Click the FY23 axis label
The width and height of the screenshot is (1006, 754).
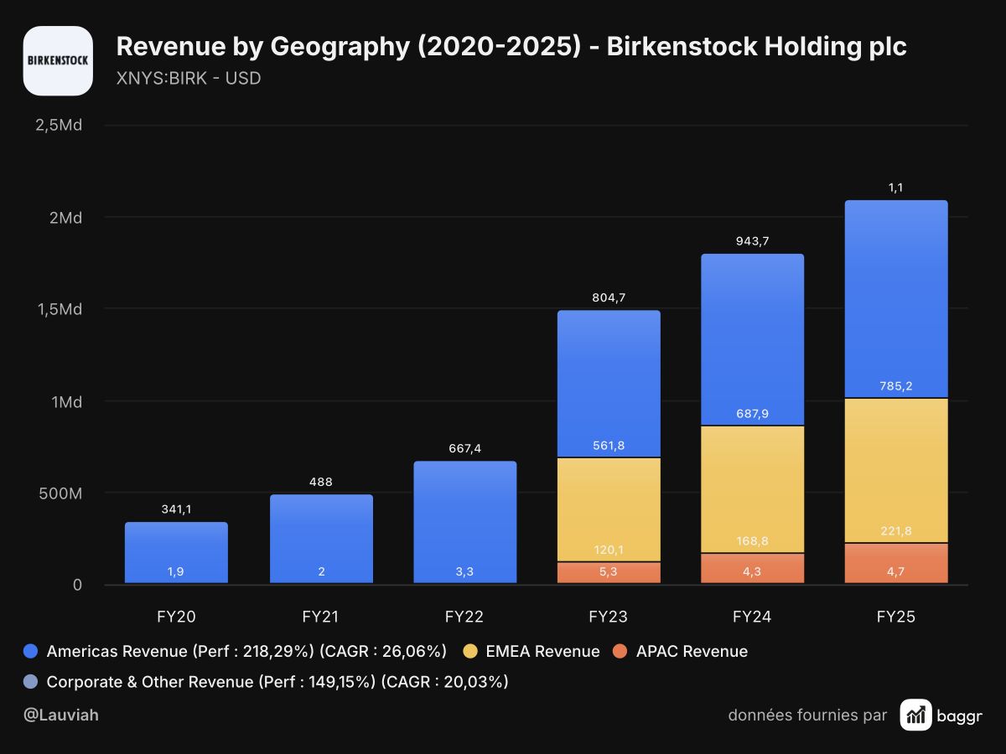click(x=609, y=617)
